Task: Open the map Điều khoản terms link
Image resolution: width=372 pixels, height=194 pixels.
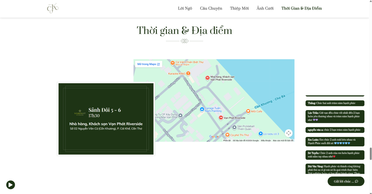Action: 266,140
